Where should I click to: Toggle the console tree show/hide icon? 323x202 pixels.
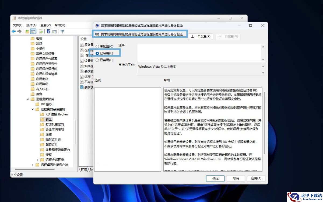tap(33, 32)
